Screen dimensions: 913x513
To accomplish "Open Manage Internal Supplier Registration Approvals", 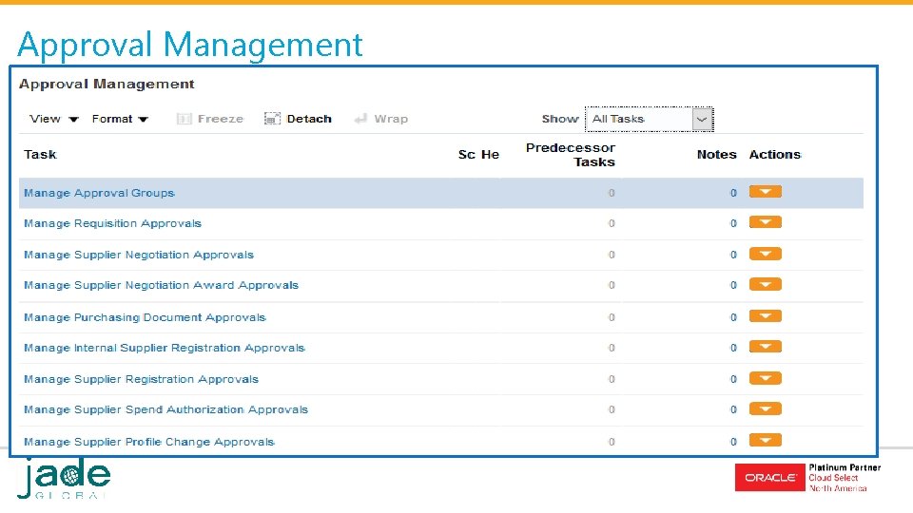I will tap(165, 348).
